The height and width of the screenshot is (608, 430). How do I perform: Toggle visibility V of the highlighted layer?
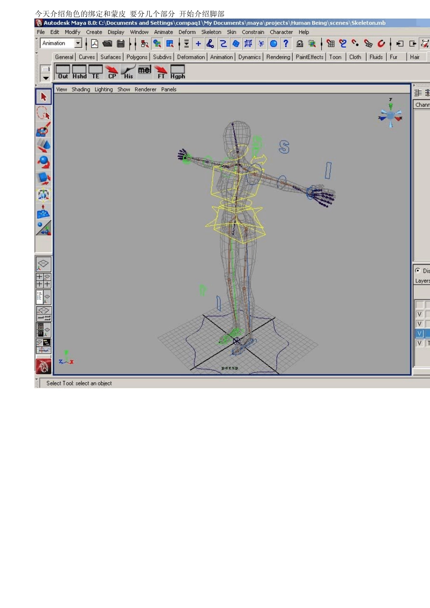[420, 333]
